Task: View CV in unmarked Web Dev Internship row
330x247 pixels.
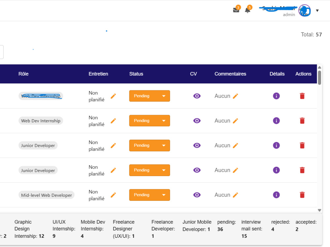Action: (x=197, y=121)
